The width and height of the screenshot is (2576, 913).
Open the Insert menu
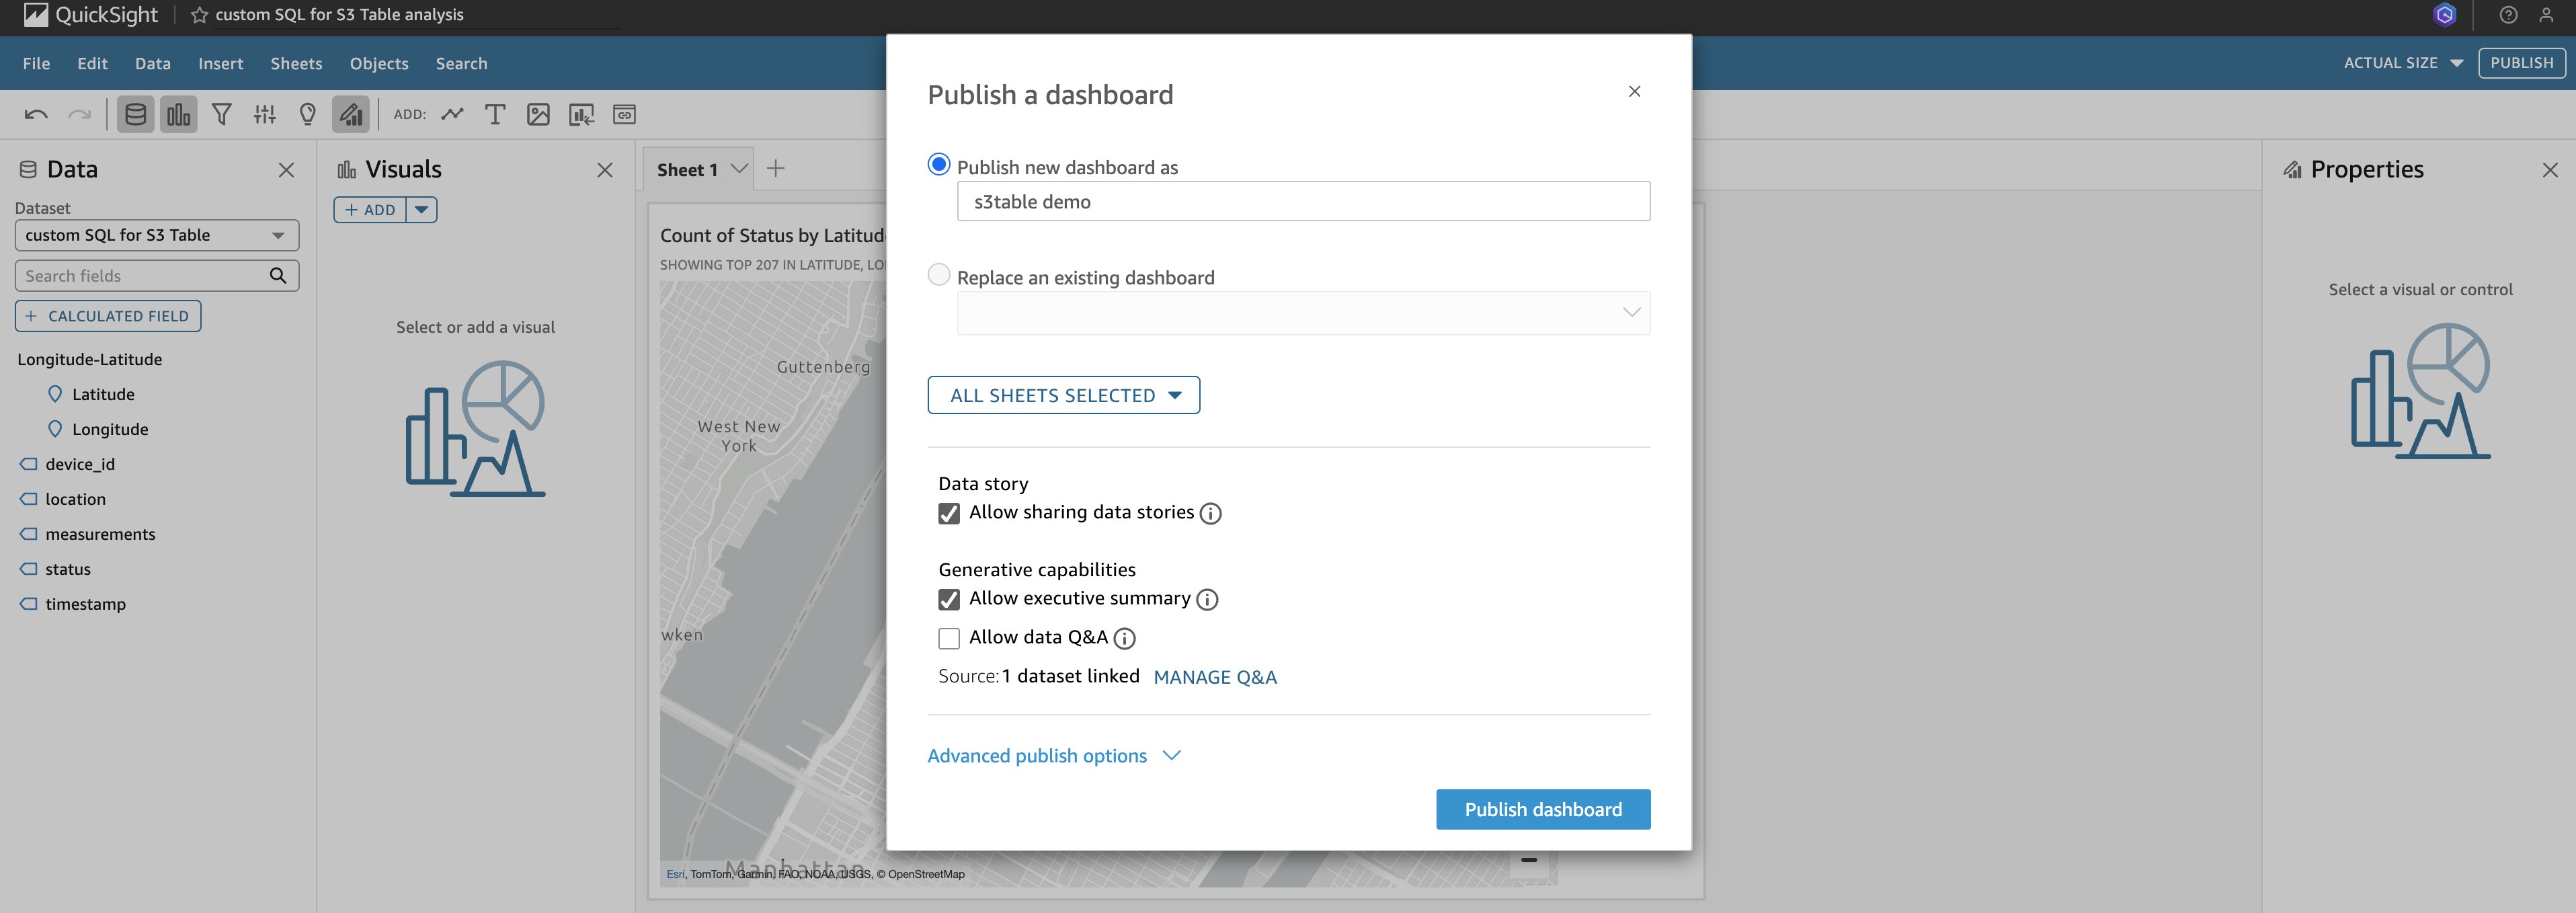(220, 64)
